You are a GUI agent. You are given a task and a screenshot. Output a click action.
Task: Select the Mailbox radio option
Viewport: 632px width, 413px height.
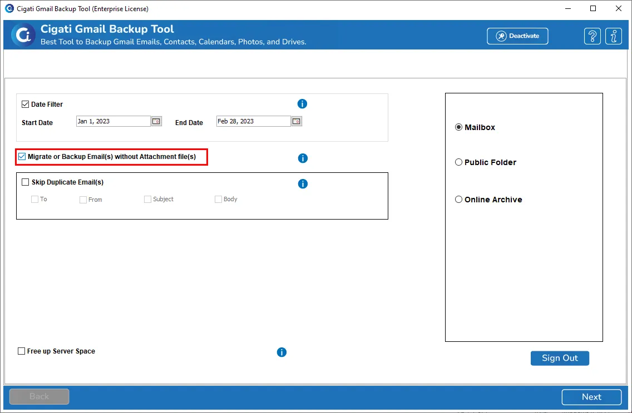tap(458, 127)
